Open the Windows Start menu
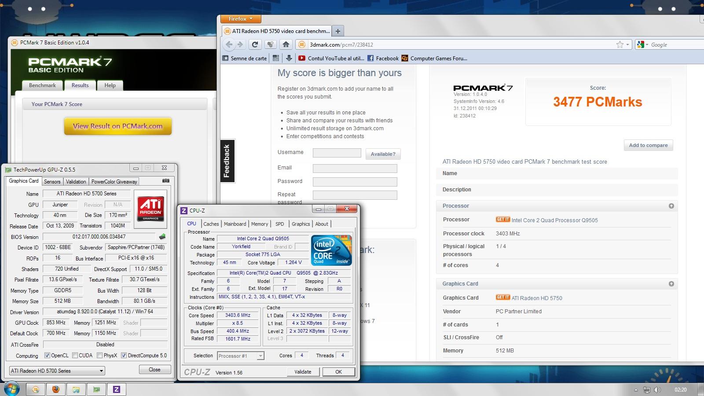704x396 pixels. point(11,389)
